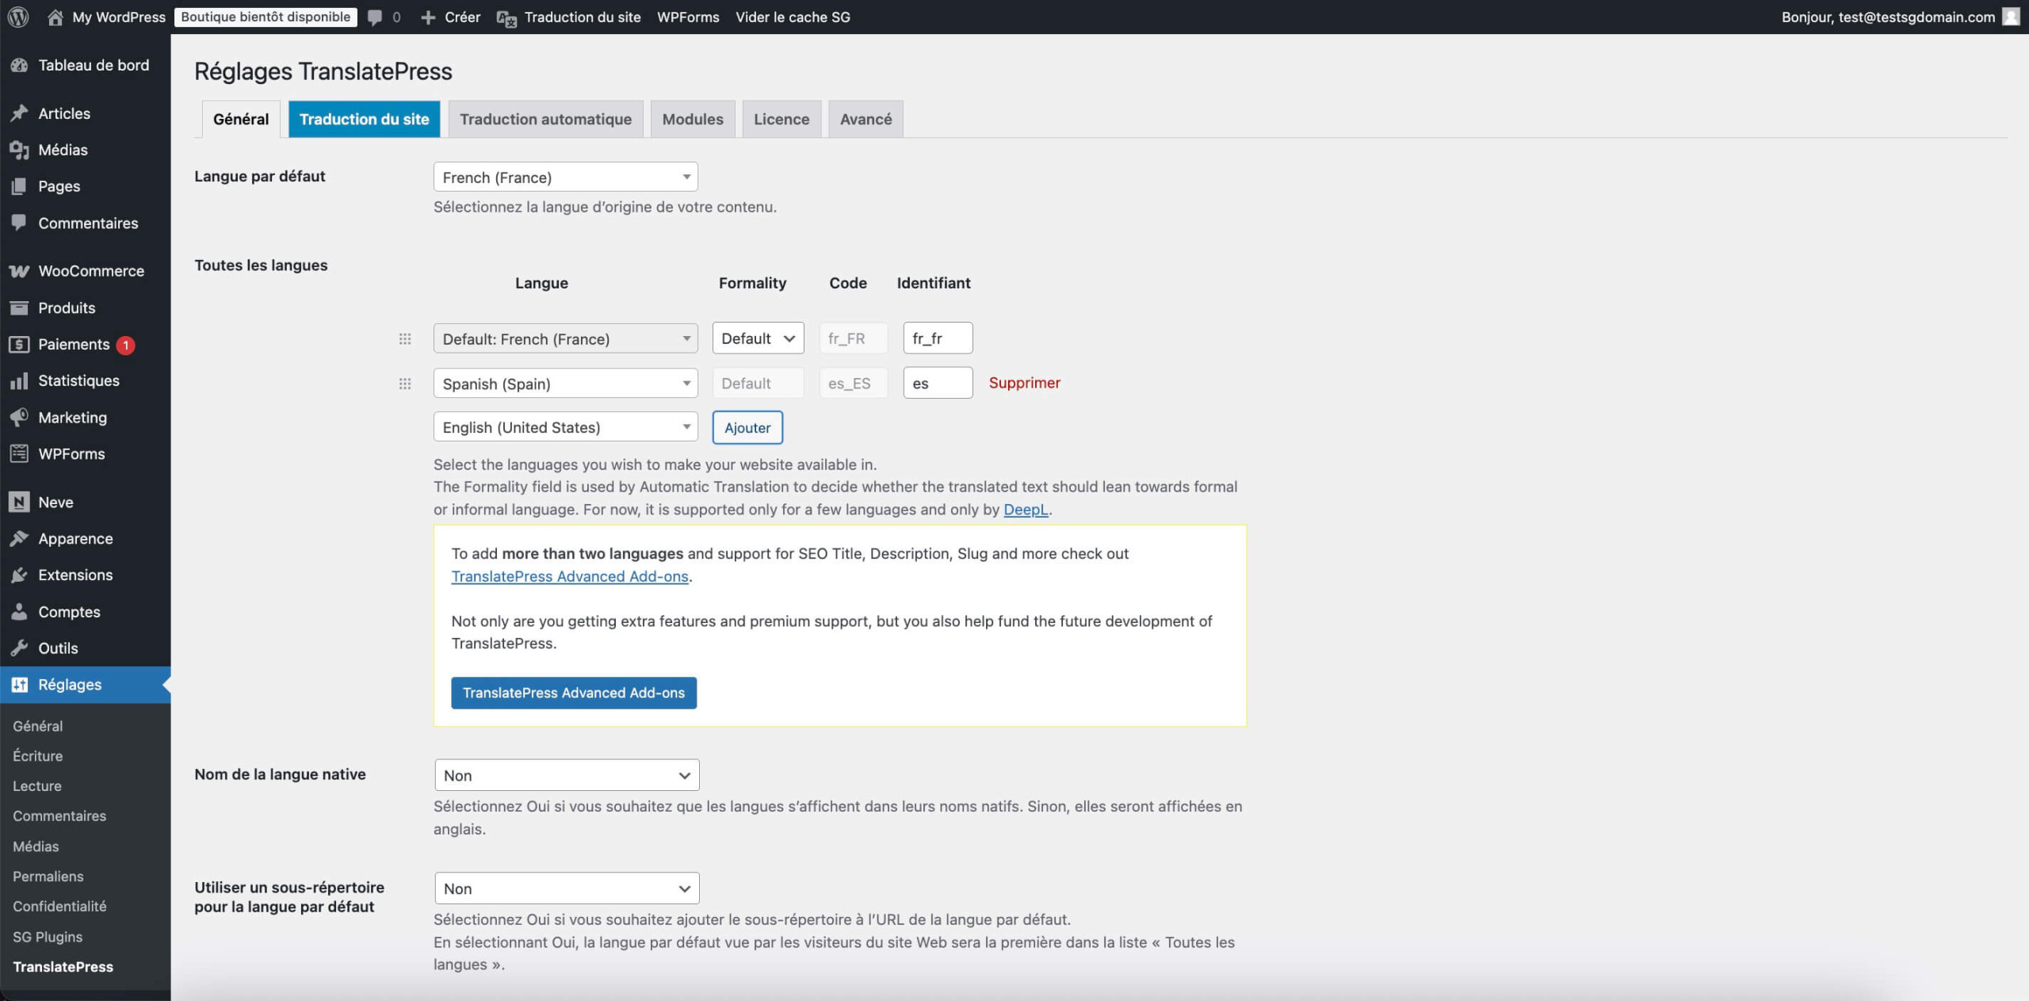Switch to the Modules tab
Viewport: 2029px width, 1001px height.
(x=693, y=119)
